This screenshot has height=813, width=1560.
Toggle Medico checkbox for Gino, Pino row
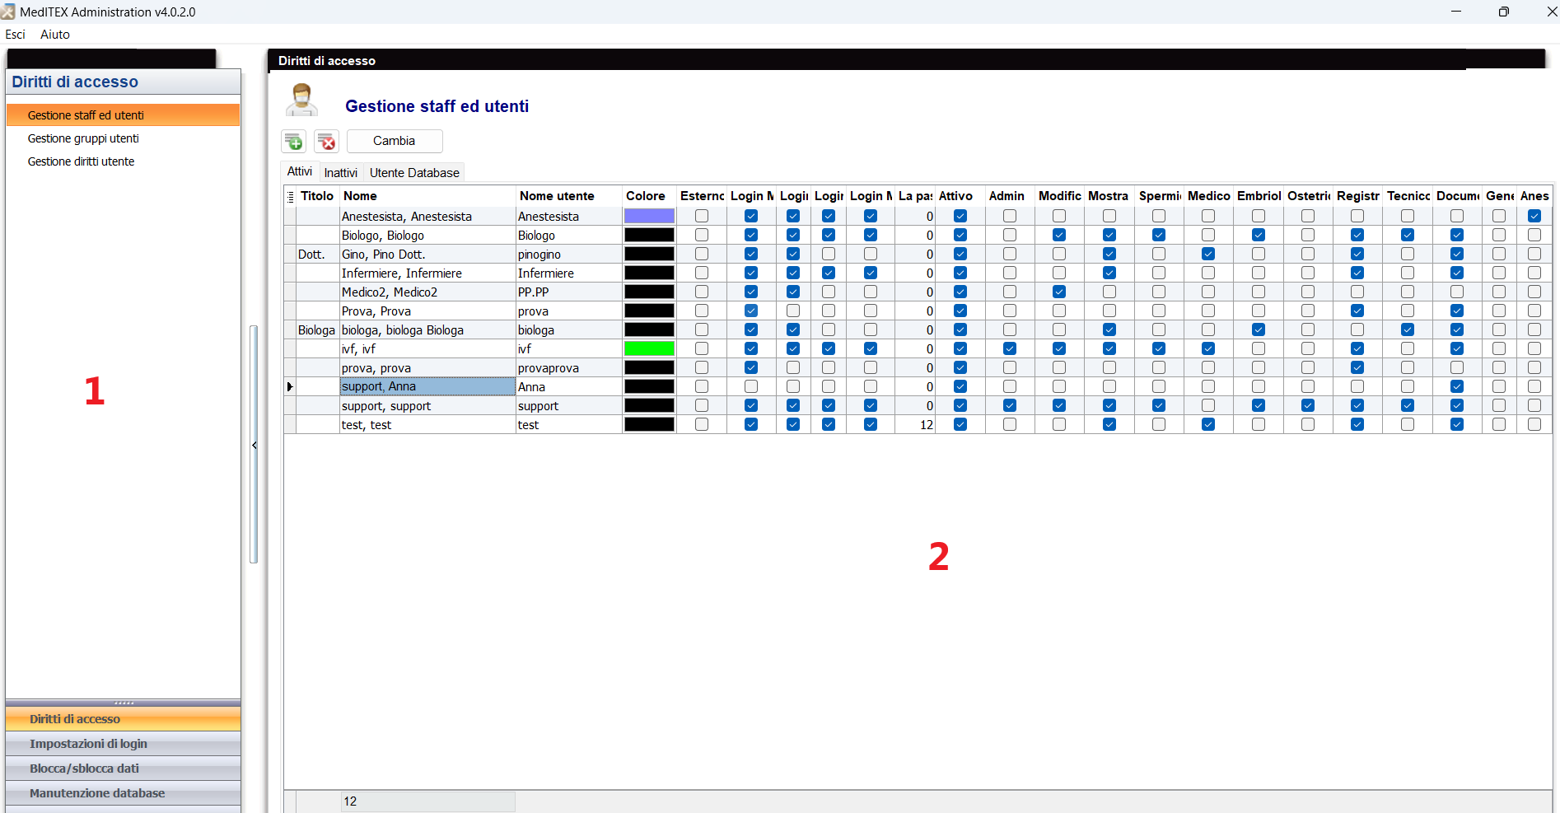[x=1208, y=254]
